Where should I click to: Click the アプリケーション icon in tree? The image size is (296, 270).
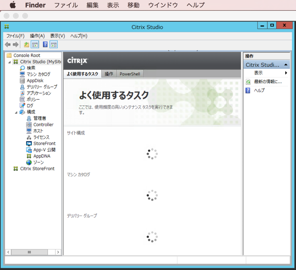(22, 93)
